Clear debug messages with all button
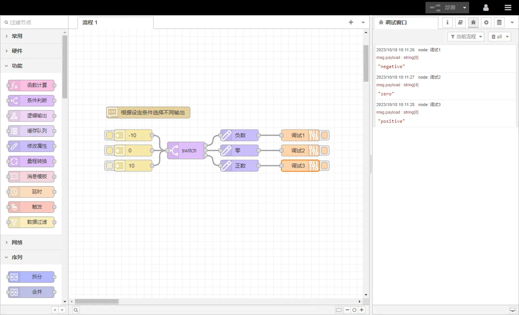 coord(497,36)
